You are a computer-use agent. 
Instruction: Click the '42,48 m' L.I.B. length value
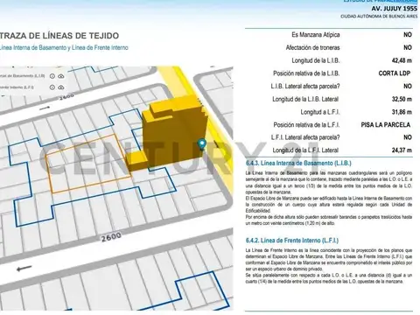[x=402, y=60]
